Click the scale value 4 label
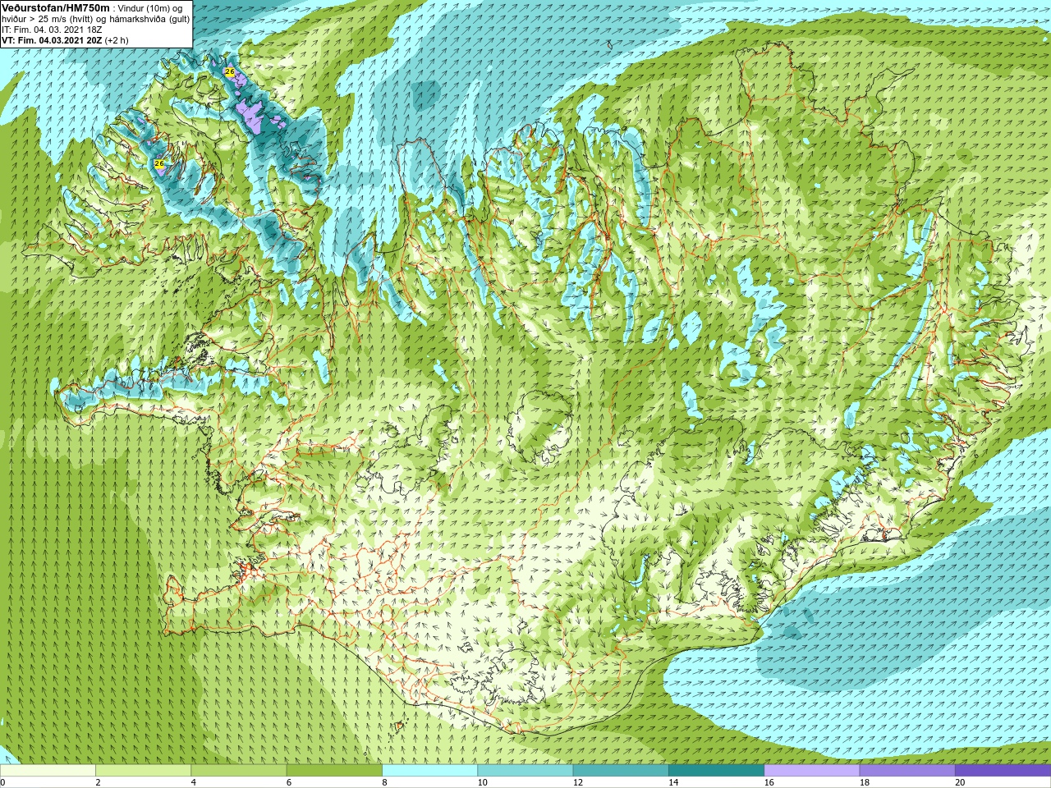 coord(193,782)
